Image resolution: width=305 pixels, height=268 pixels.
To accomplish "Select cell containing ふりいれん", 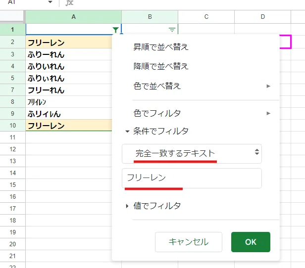I will [x=69, y=66].
